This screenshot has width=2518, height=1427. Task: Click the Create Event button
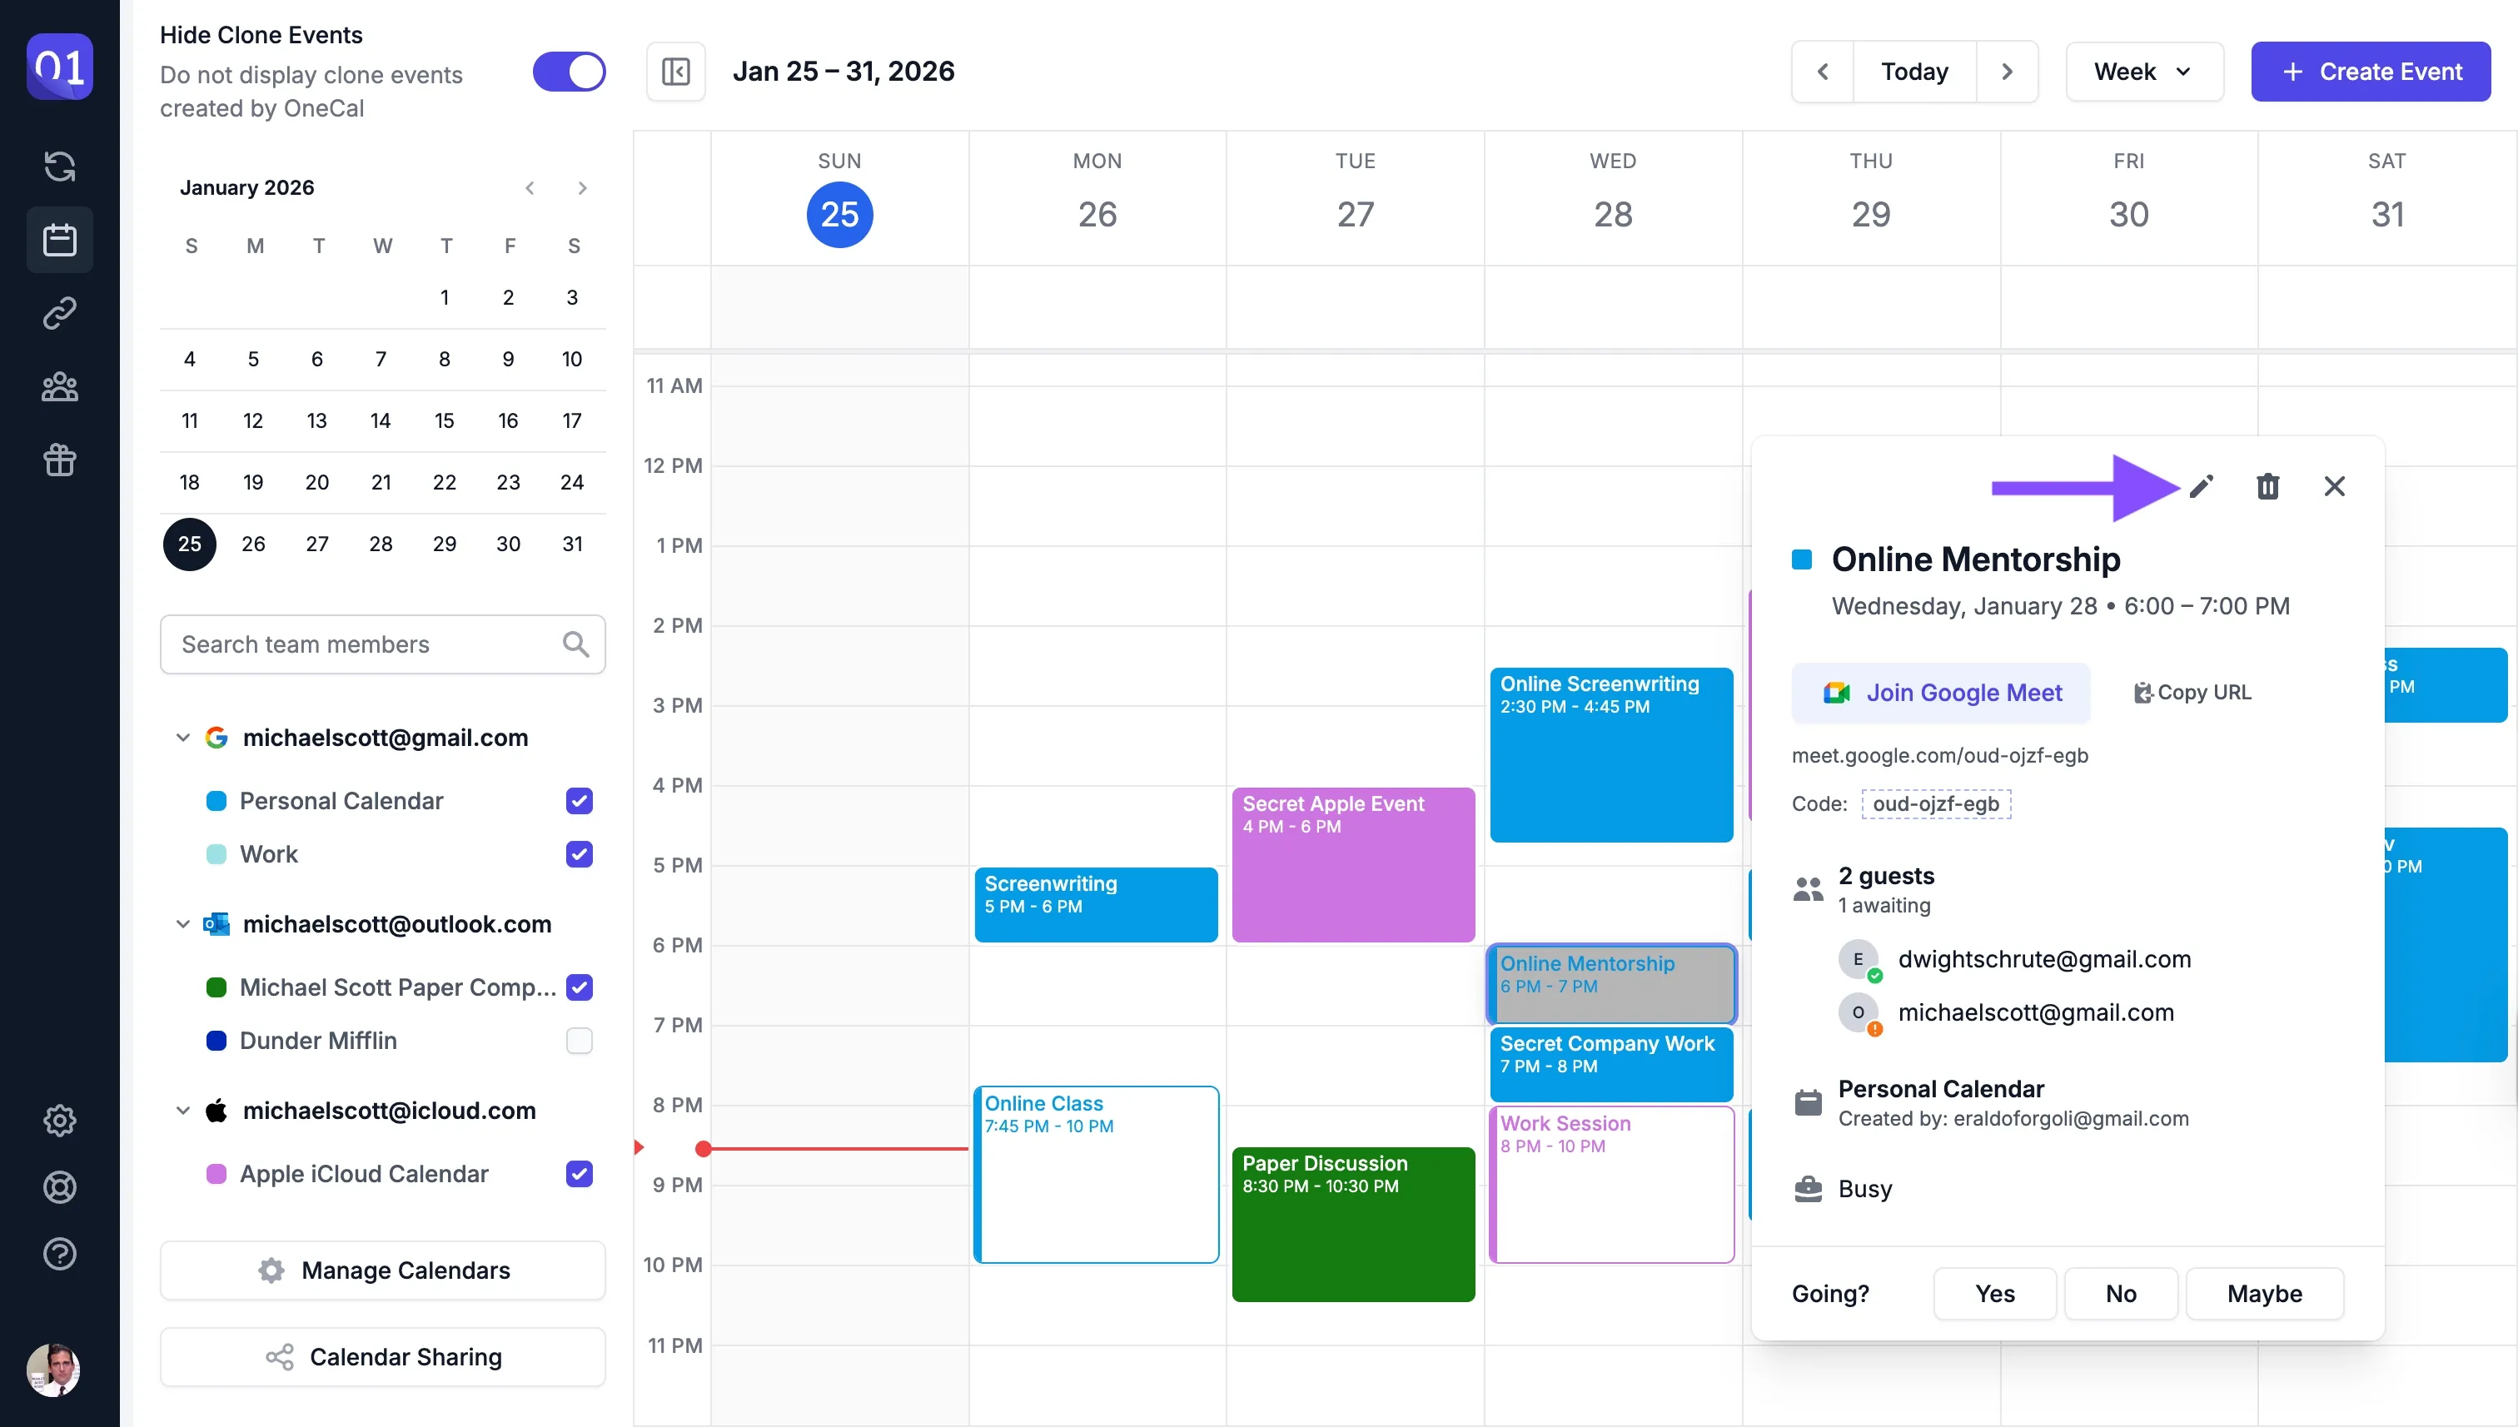point(2370,72)
